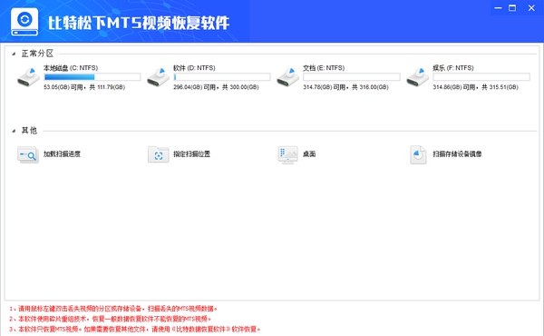544x336 pixels.
Task: Open 加载扫描进度 option label
Action: [x=62, y=154]
